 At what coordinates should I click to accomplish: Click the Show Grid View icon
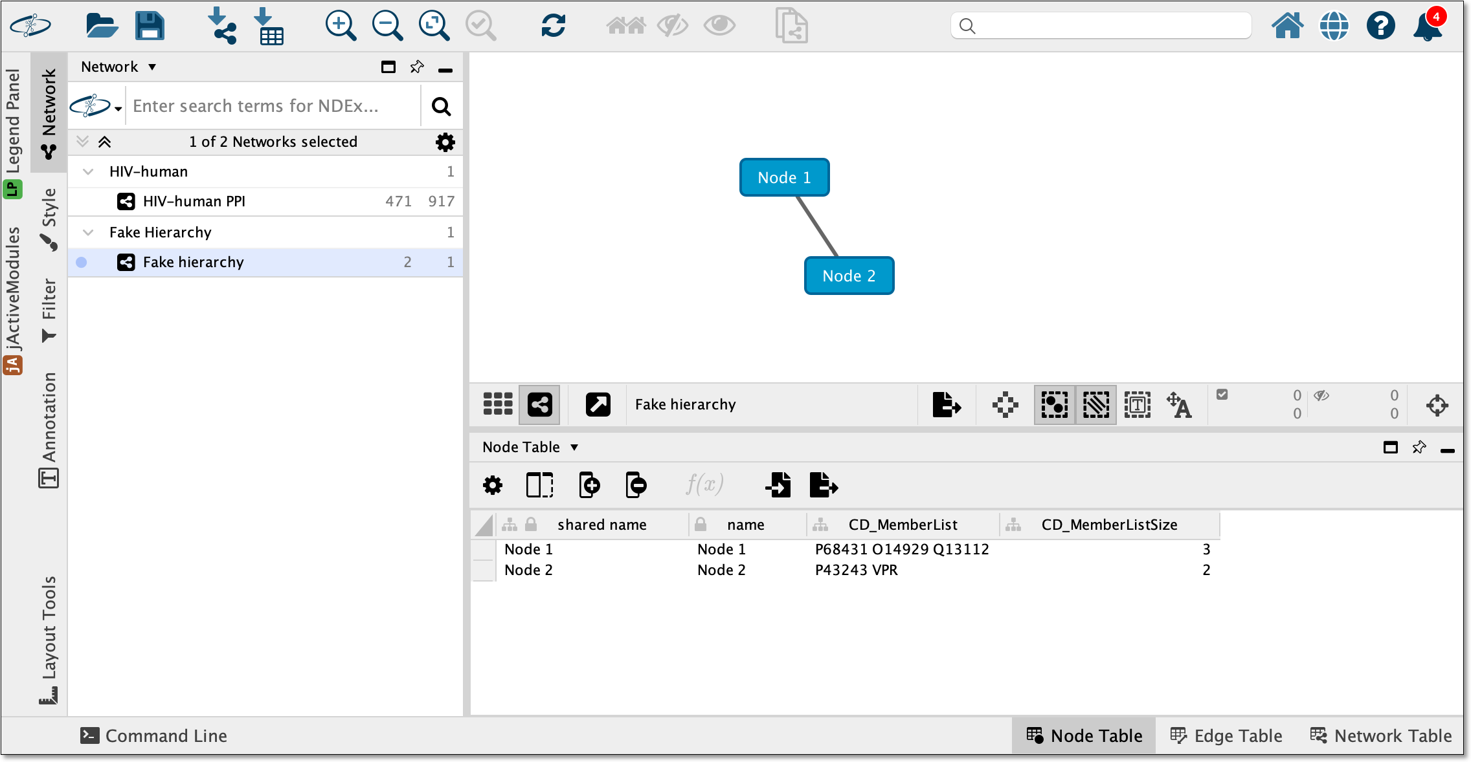(x=497, y=404)
